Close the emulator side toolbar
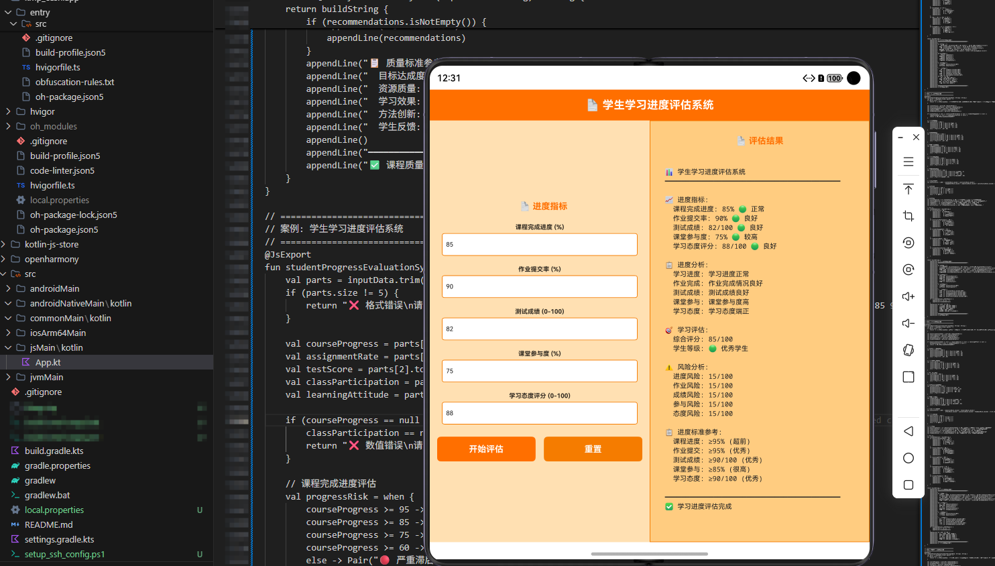Viewport: 995px width, 566px height. click(x=916, y=137)
